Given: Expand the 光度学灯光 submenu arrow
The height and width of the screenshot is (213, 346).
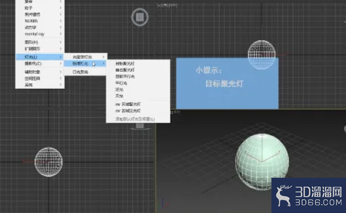Looking at the screenshot, I should pyautogui.click(x=103, y=57).
